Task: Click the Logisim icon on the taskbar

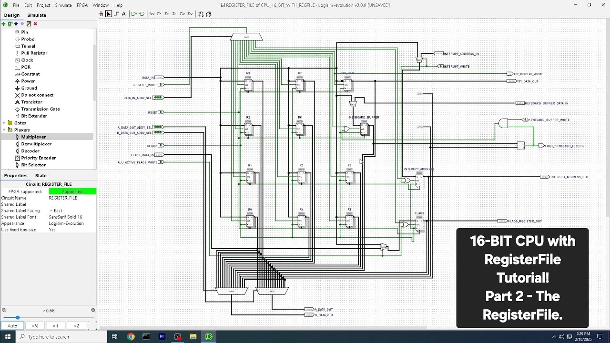Action: [209, 337]
